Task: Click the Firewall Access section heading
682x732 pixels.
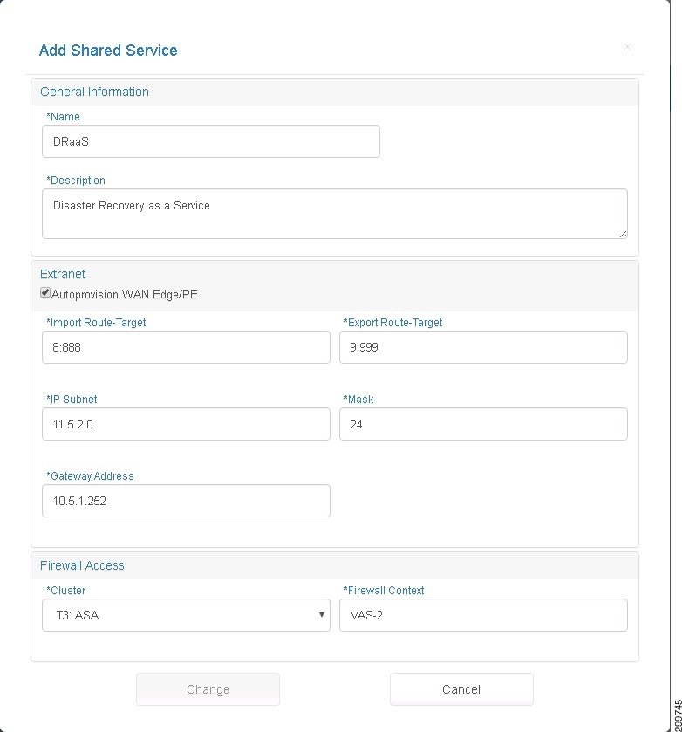Action: click(x=82, y=565)
